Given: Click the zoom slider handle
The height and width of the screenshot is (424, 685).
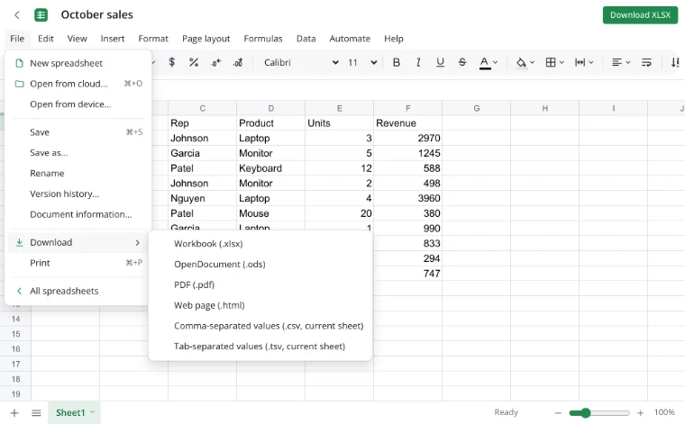Looking at the screenshot, I should 585,412.
